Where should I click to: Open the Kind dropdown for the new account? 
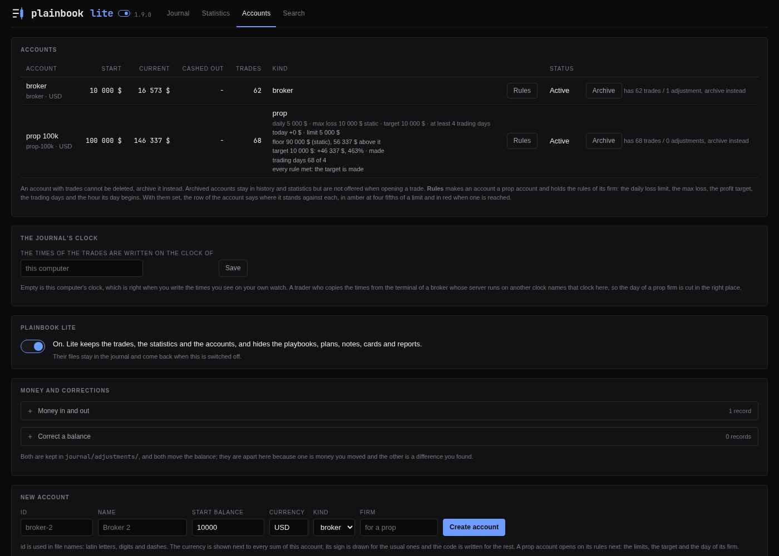(334, 527)
